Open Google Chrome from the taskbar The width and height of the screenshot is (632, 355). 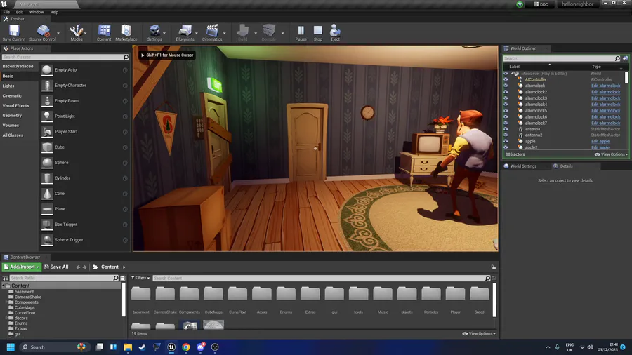pyautogui.click(x=186, y=347)
